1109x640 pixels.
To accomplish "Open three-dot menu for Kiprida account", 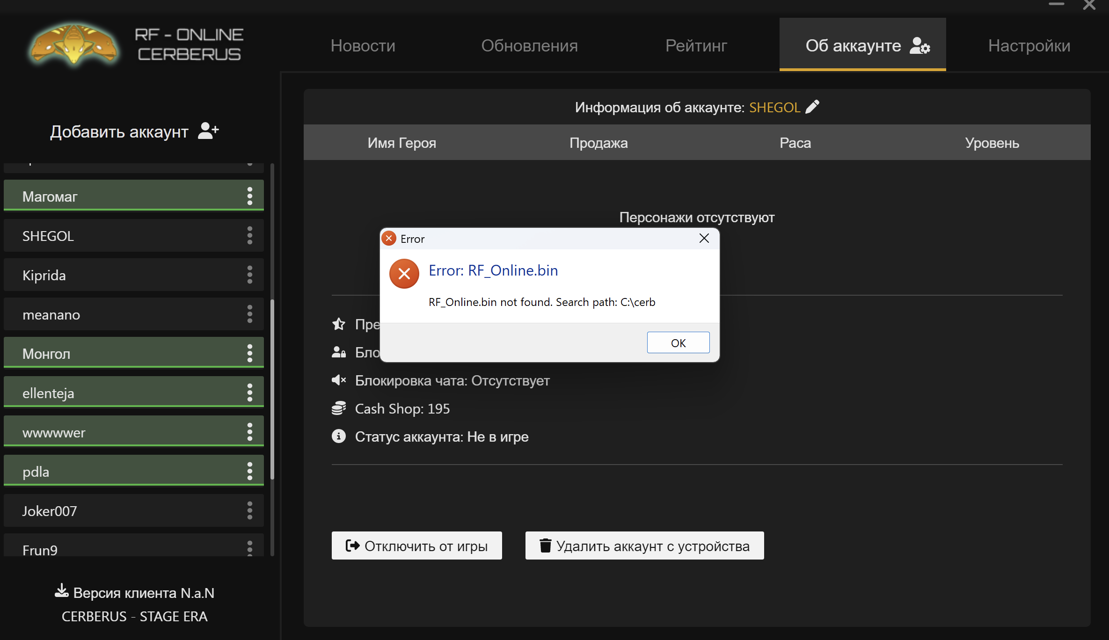I will [250, 275].
